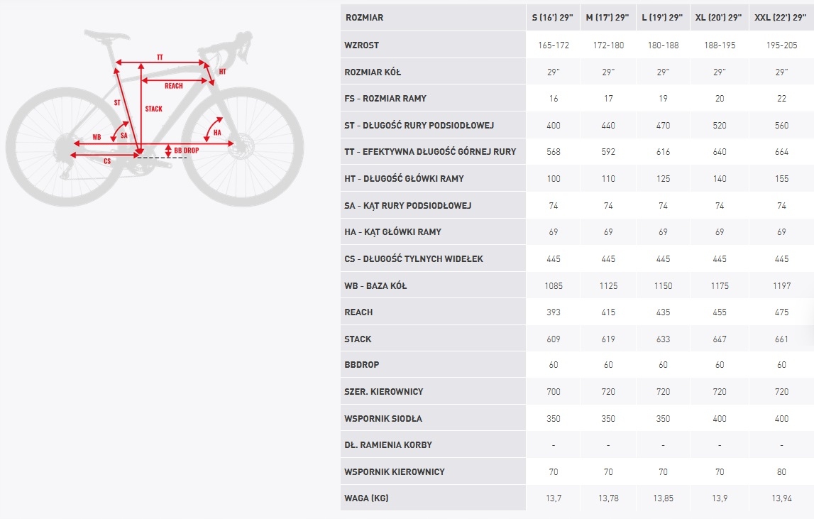The width and height of the screenshot is (814, 519).
Task: Click the L (19') 29" column header
Action: point(663,17)
